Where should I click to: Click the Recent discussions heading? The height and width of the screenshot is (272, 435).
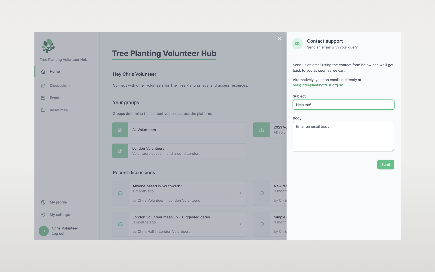(x=134, y=173)
